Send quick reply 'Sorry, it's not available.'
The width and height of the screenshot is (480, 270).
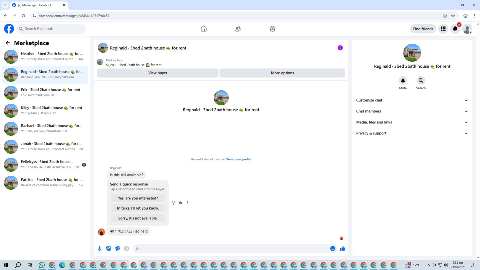tap(138, 218)
